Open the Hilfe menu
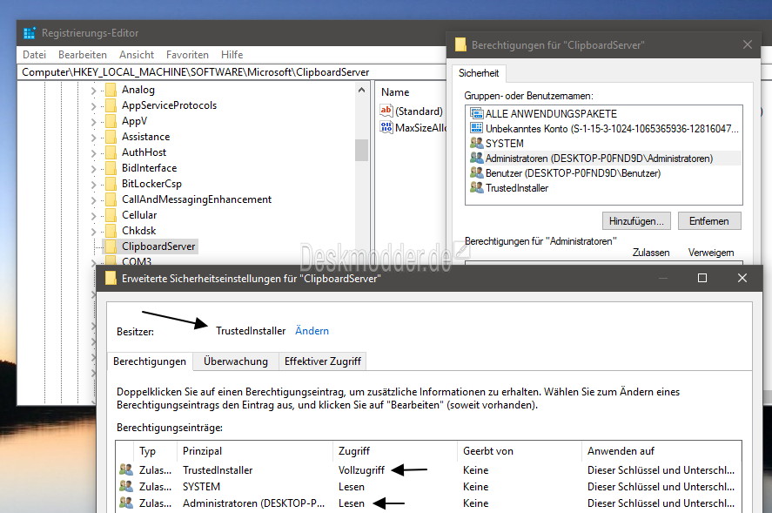 232,55
